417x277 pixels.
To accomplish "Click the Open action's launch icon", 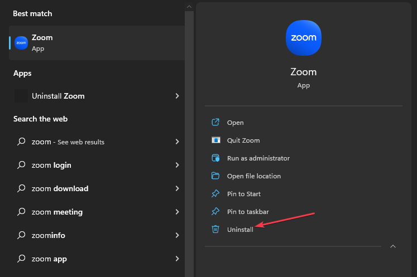I will [x=215, y=122].
